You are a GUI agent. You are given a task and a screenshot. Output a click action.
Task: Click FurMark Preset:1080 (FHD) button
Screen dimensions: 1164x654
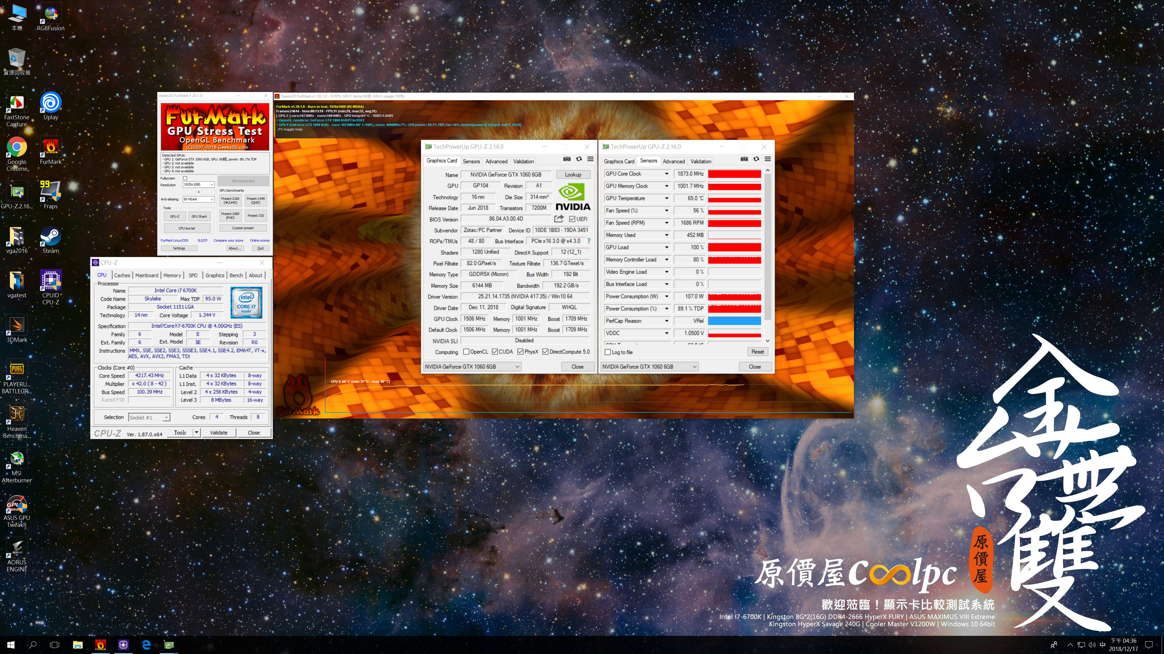coord(230,216)
